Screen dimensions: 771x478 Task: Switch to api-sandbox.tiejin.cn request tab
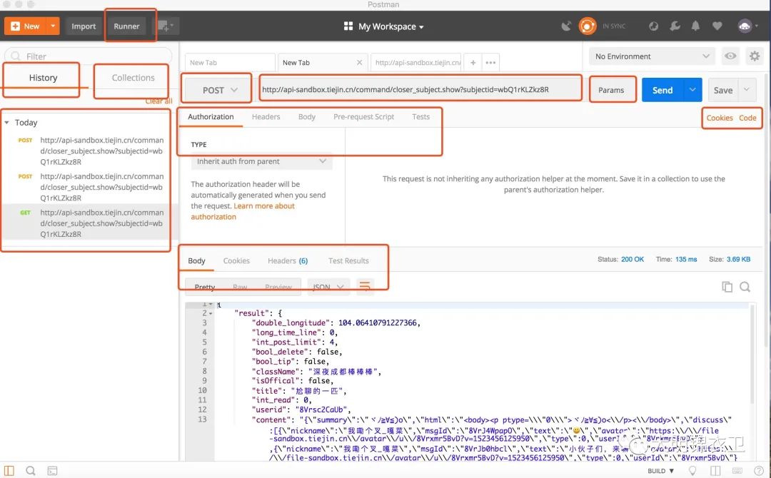tap(416, 62)
